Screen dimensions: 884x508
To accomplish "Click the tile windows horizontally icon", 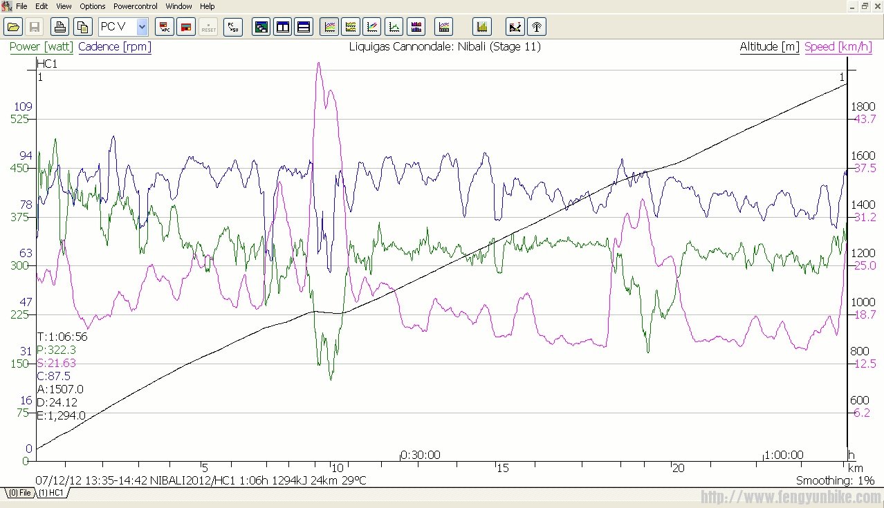I will pyautogui.click(x=303, y=27).
